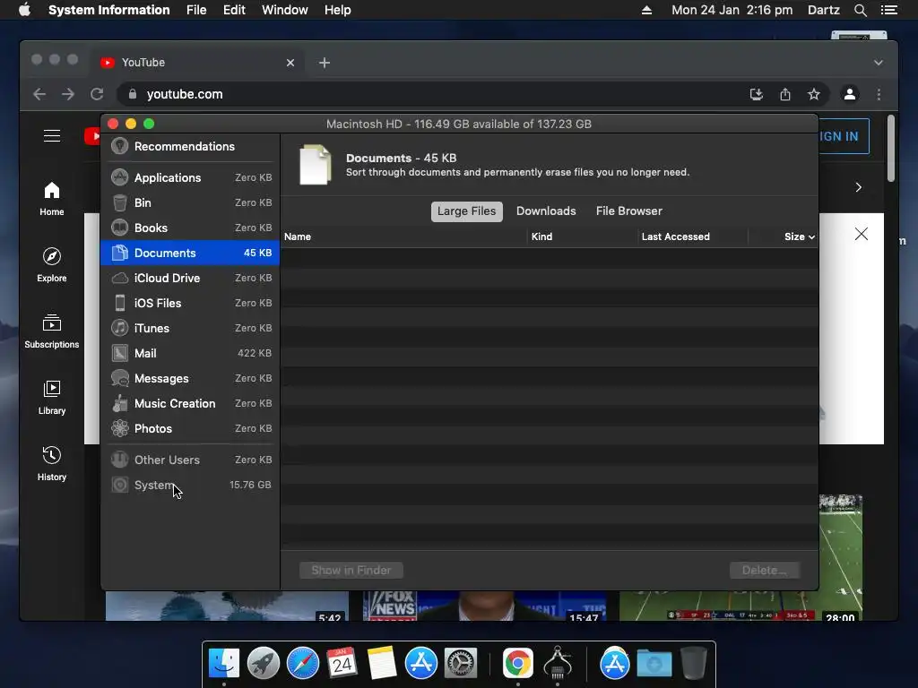Open Notes from the Dock
The width and height of the screenshot is (918, 688).
click(x=381, y=664)
